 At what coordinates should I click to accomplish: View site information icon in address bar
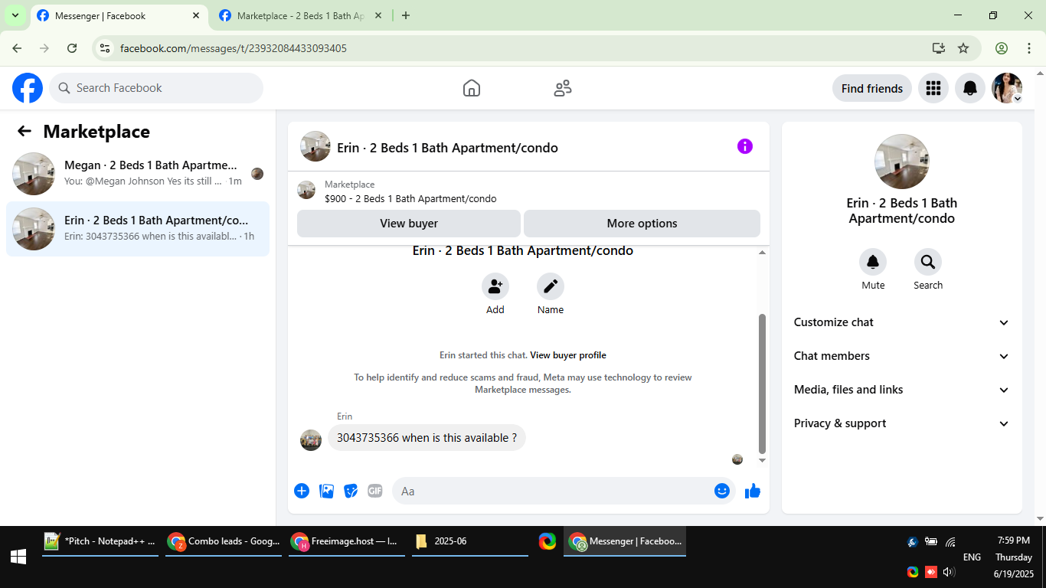106,48
